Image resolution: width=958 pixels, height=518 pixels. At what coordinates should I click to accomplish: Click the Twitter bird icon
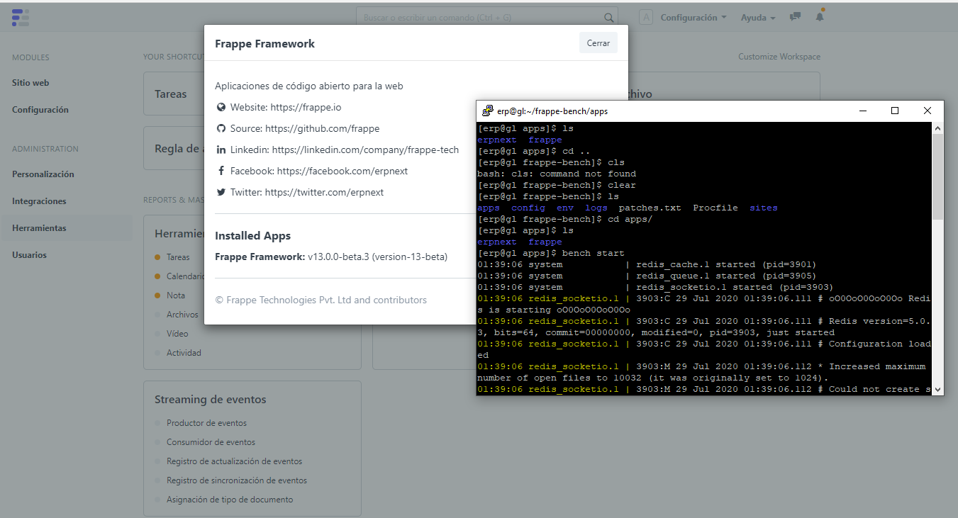pyautogui.click(x=221, y=192)
